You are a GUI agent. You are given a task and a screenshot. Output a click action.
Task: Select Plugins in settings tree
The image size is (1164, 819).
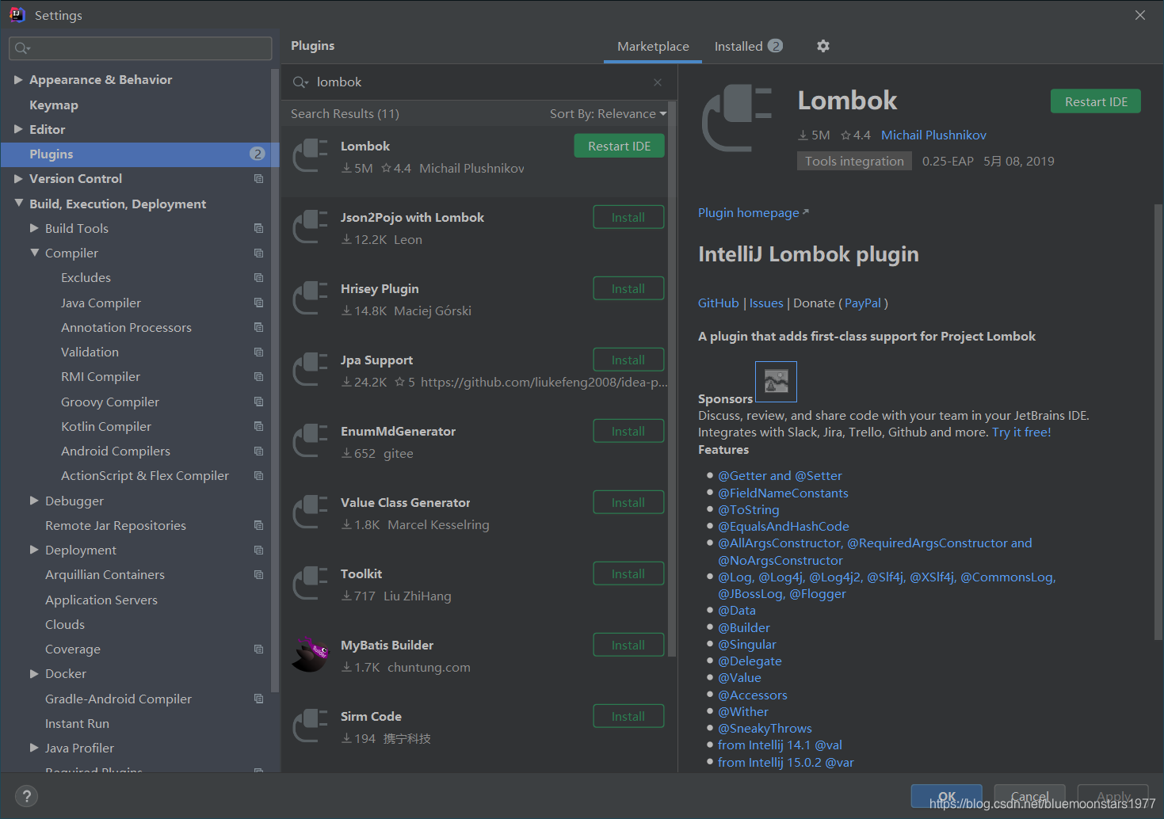coord(140,154)
